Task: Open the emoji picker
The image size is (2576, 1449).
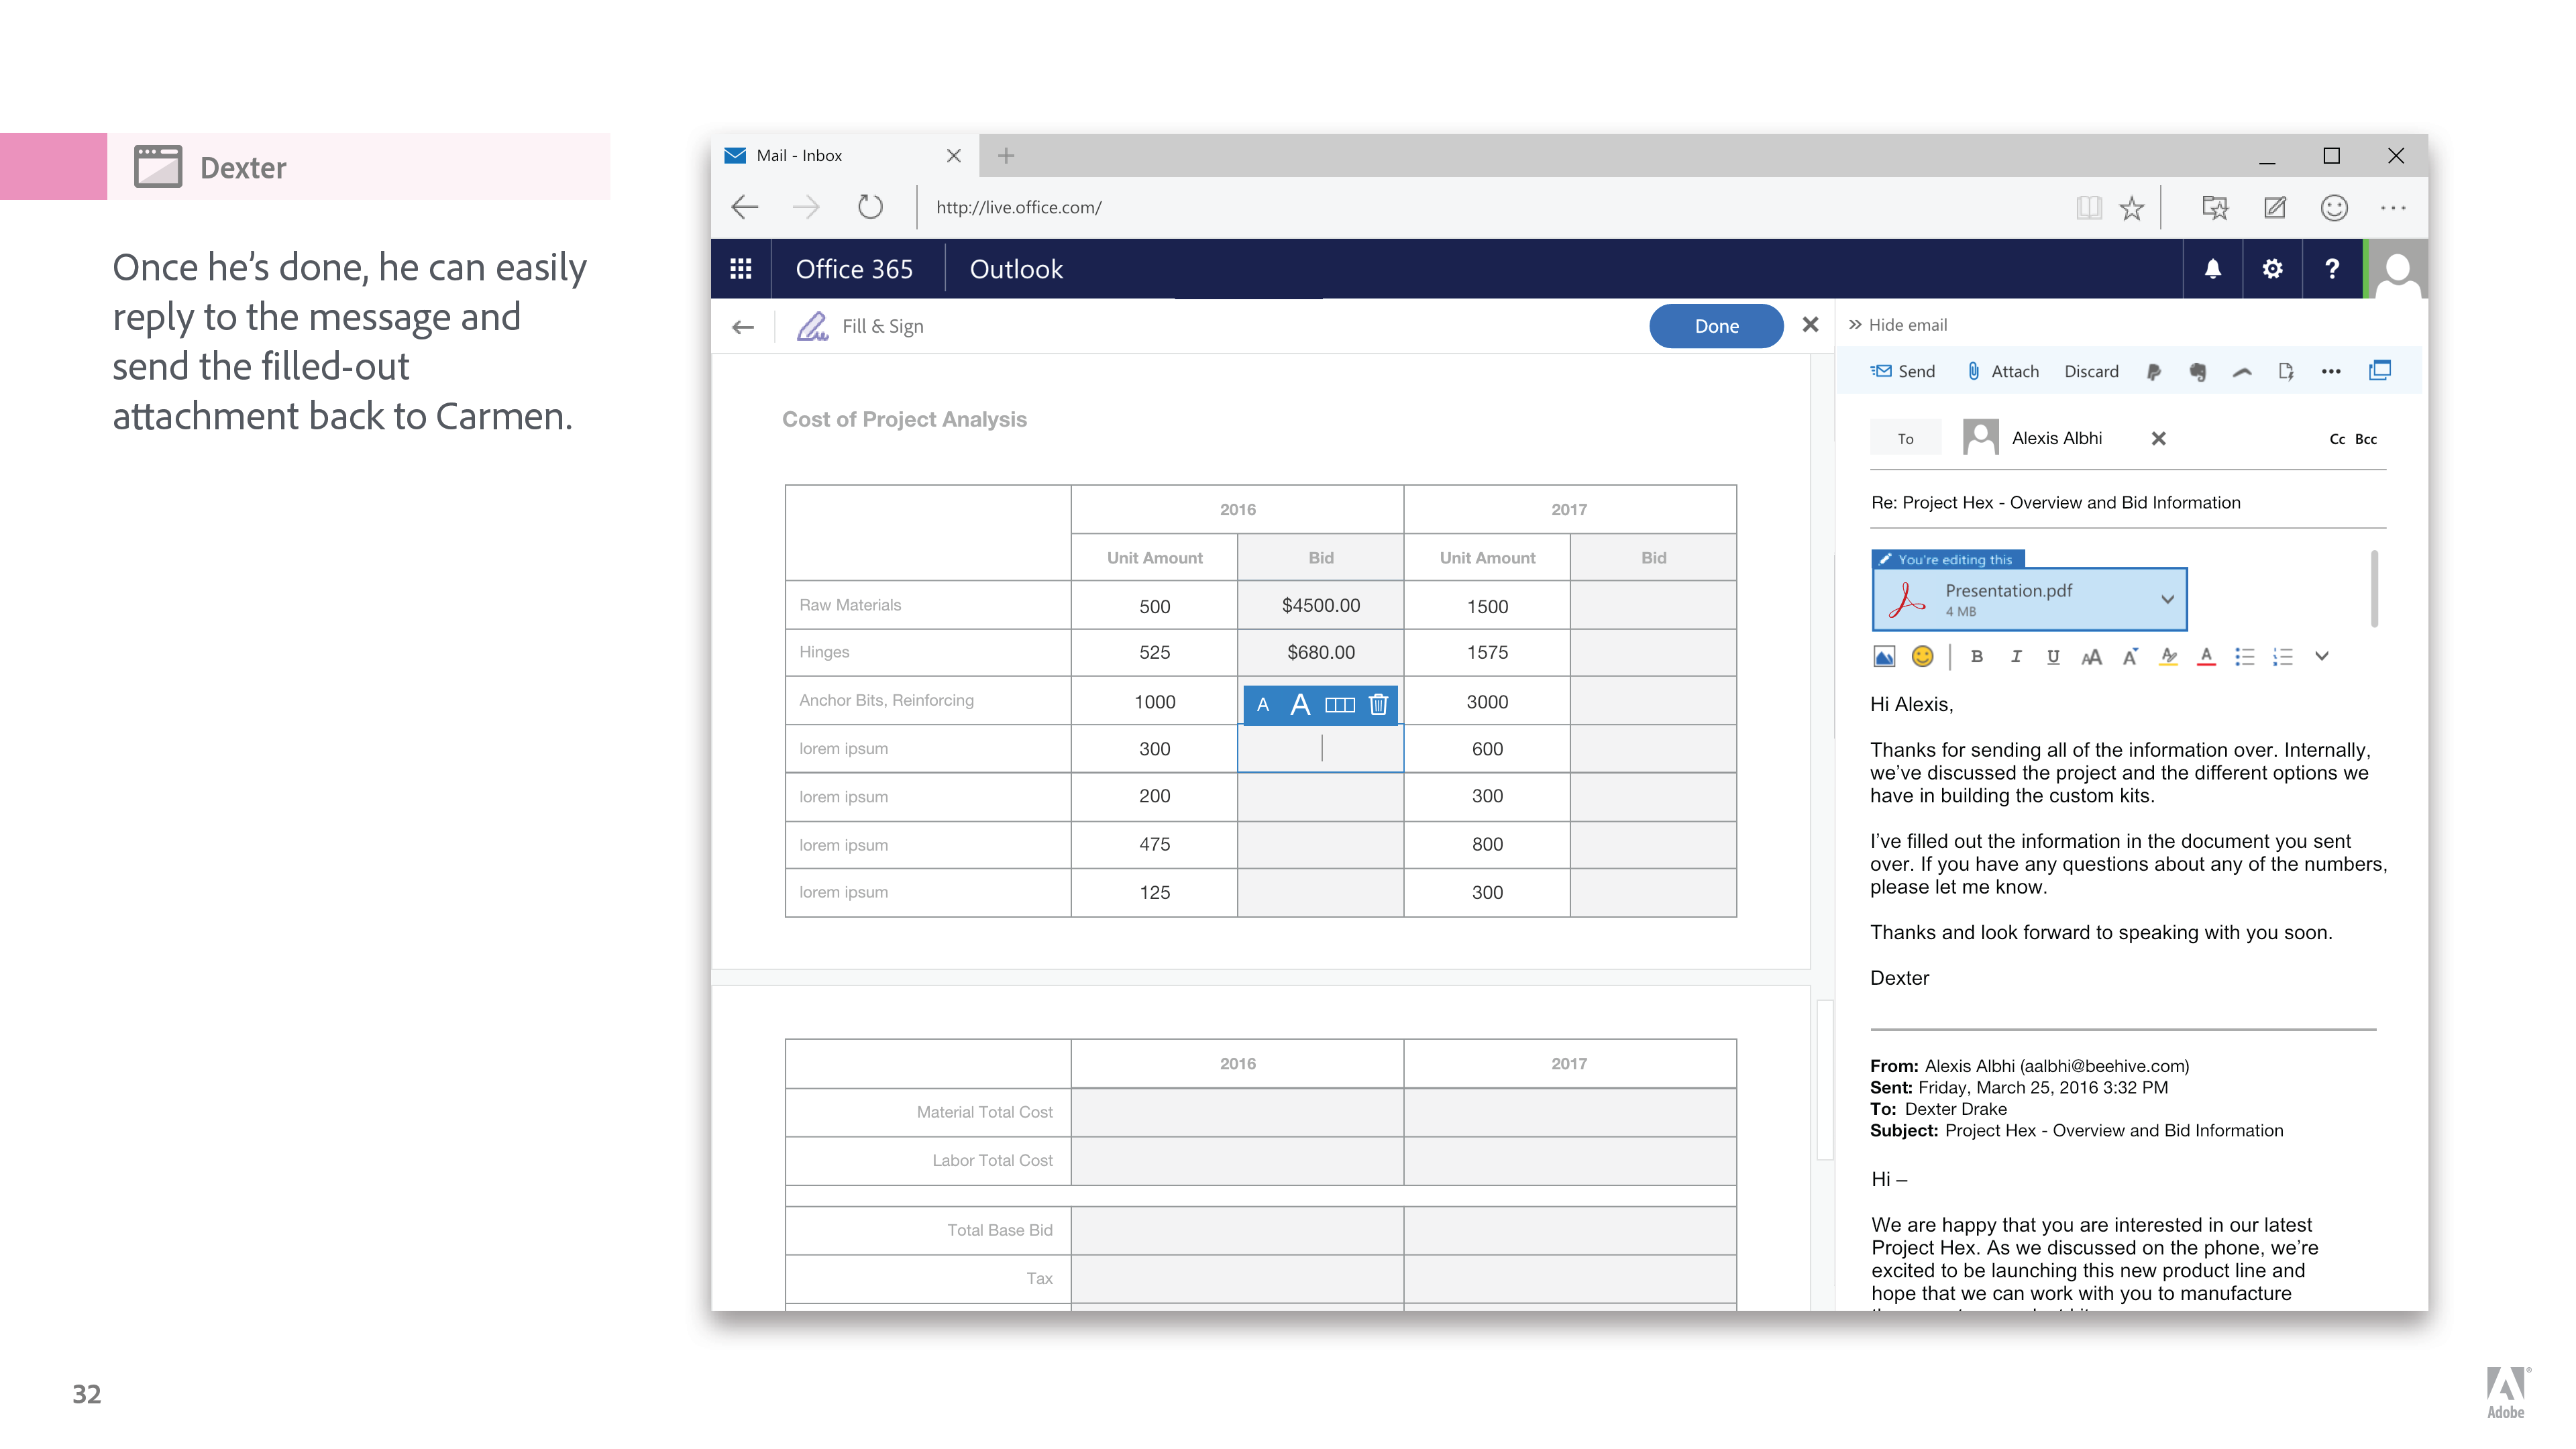Action: (x=1922, y=657)
